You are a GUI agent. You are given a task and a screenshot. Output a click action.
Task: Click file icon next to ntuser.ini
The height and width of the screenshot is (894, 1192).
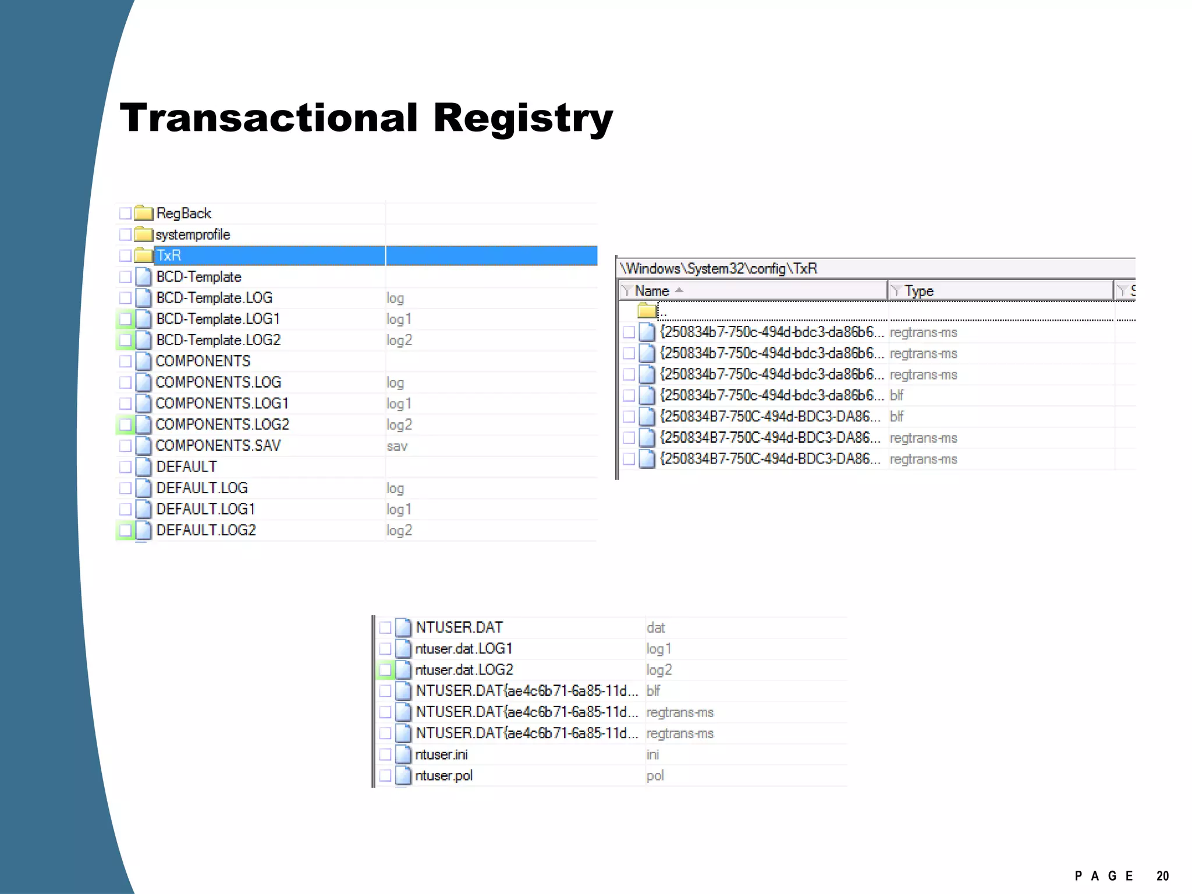(x=403, y=754)
